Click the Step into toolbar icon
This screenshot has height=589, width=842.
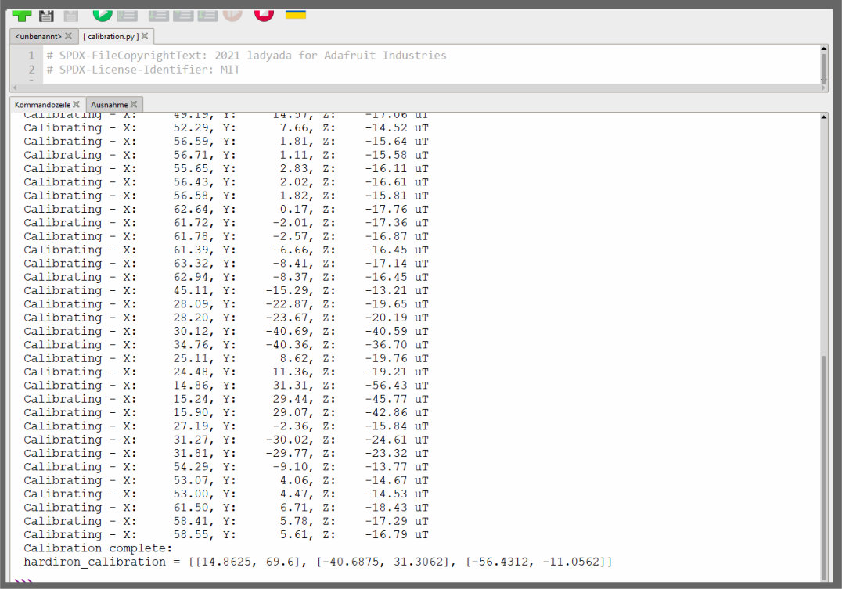click(183, 14)
